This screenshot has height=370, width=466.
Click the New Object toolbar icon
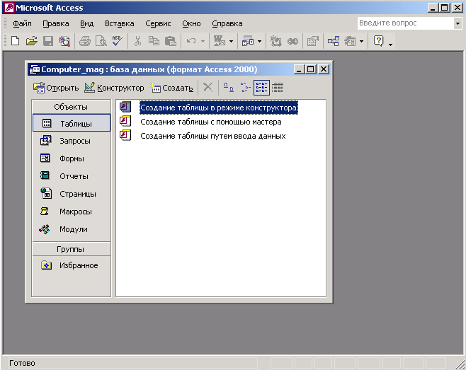[x=350, y=41]
